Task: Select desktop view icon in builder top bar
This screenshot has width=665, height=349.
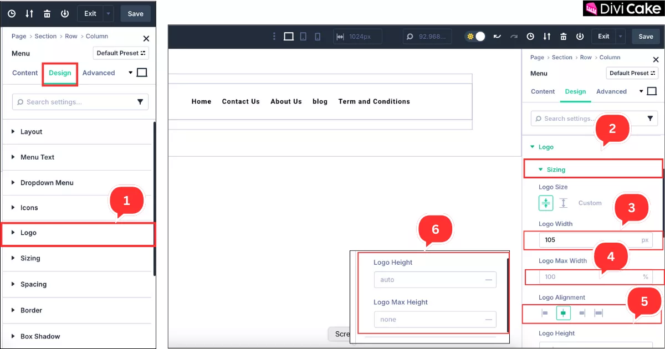Action: [289, 37]
